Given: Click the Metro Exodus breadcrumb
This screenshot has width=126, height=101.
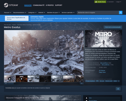Looking at the screenshot, I should coord(37,25).
